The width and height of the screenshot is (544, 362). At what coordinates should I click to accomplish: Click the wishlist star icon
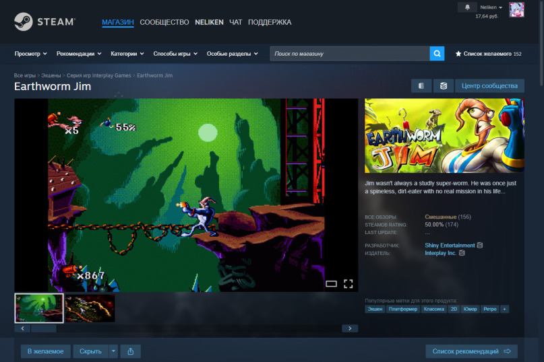[x=458, y=54]
